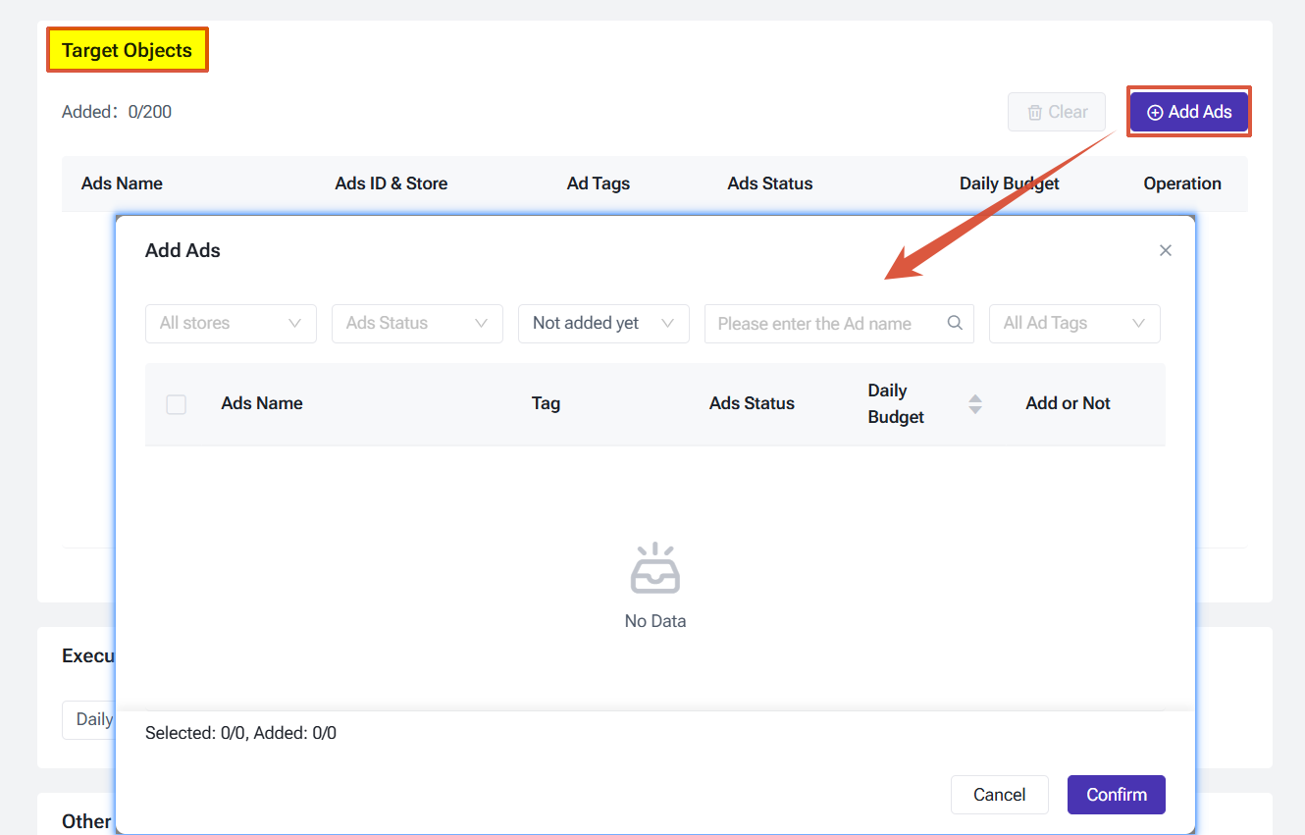Viewport: 1305px width, 835px height.
Task: Click the Ads Name column header in dialog
Action: click(262, 403)
